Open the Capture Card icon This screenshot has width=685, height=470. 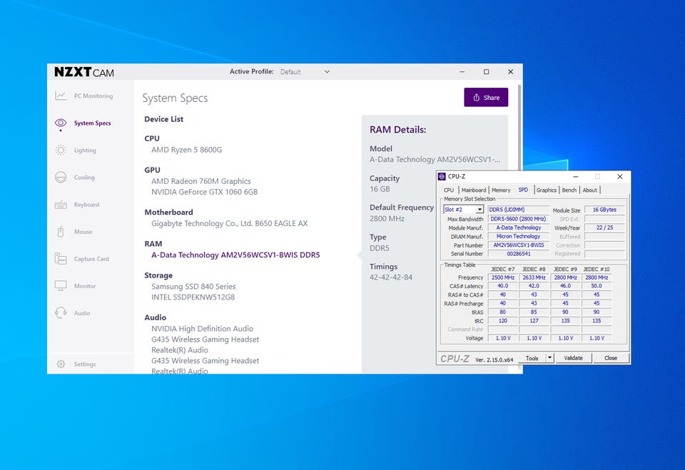point(61,259)
